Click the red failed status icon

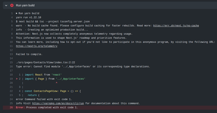click(12, 5)
